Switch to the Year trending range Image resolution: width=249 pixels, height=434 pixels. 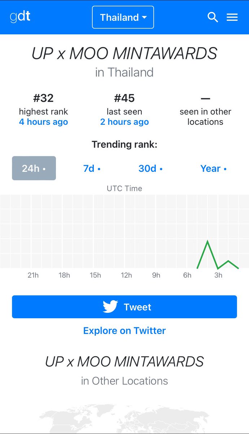213,169
